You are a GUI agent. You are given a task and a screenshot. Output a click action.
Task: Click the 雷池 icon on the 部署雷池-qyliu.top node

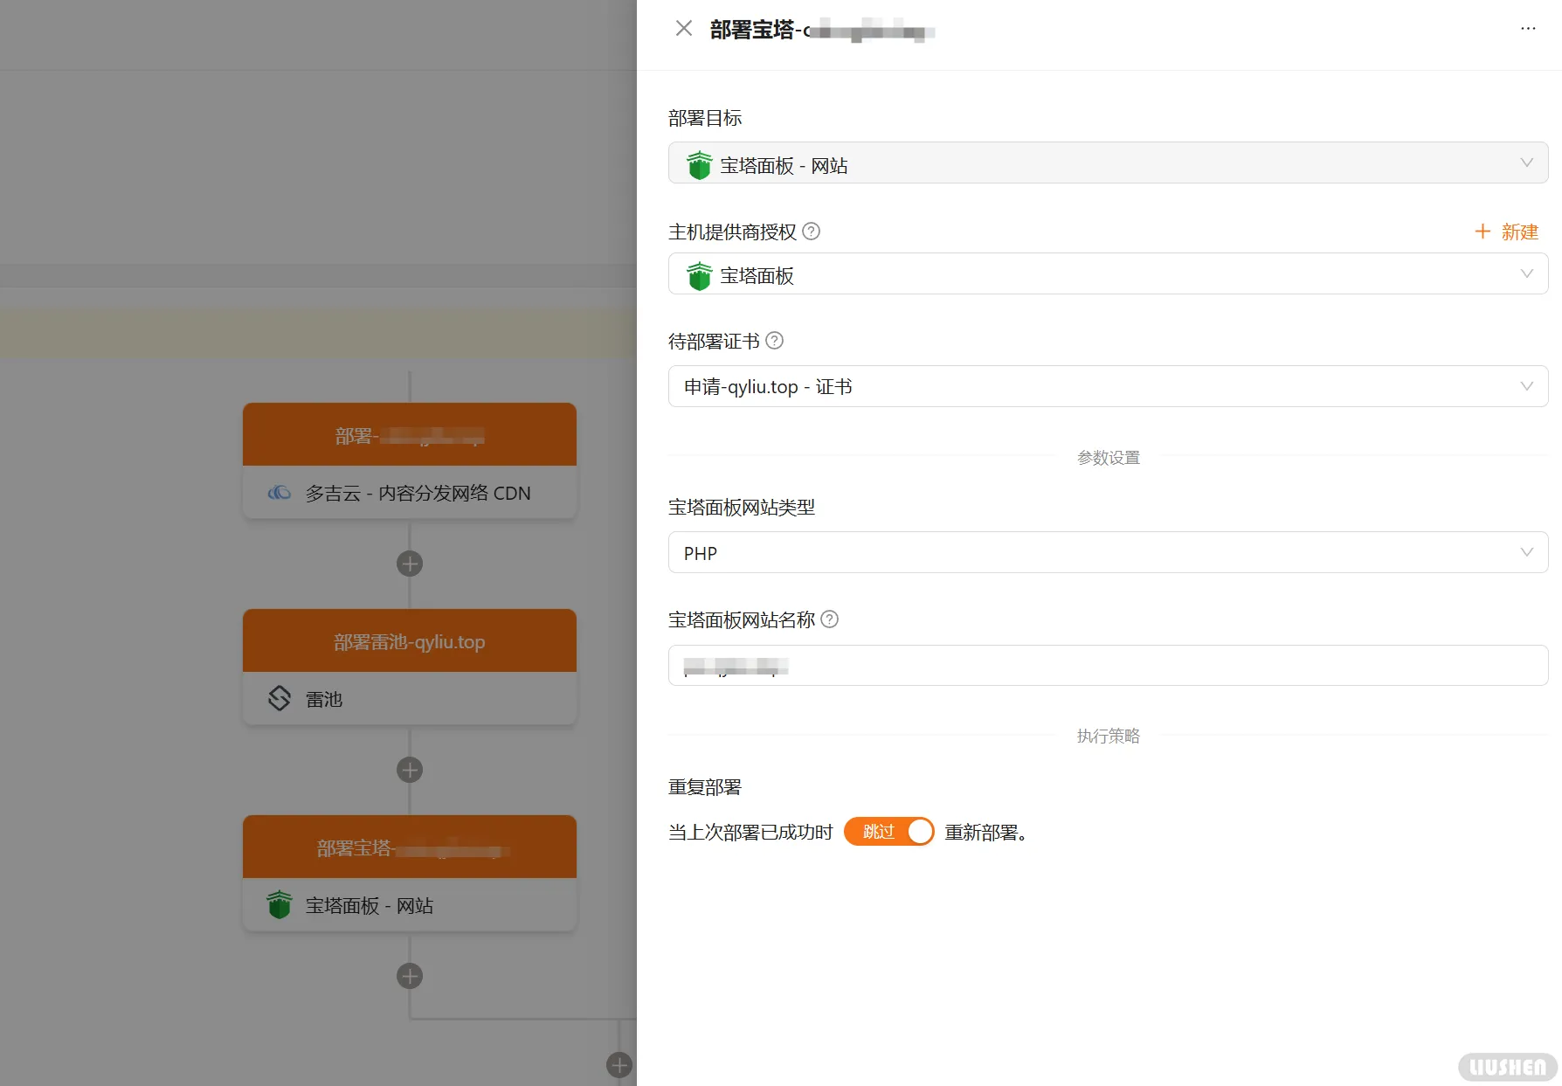point(279,699)
